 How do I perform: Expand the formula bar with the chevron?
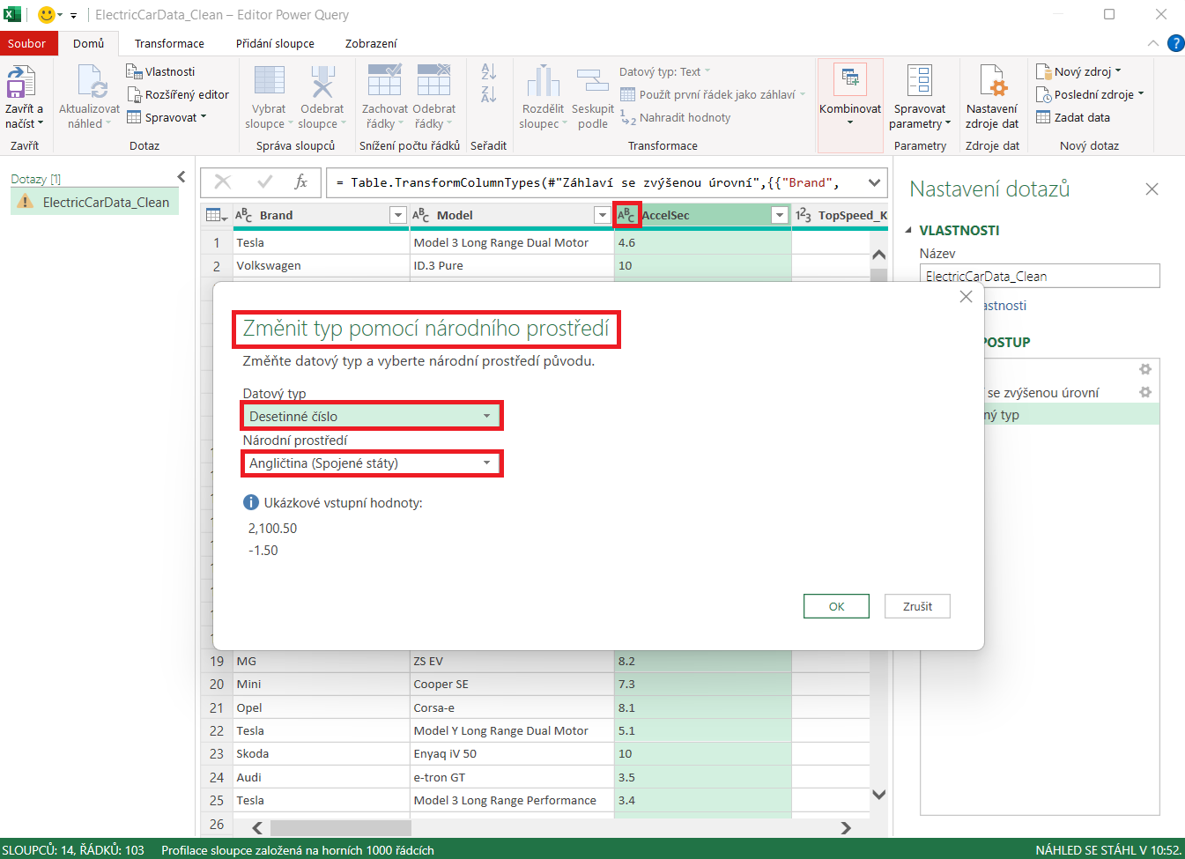[x=874, y=182]
